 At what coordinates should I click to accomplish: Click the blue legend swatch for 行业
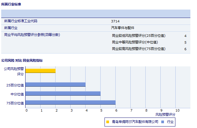point(162,122)
